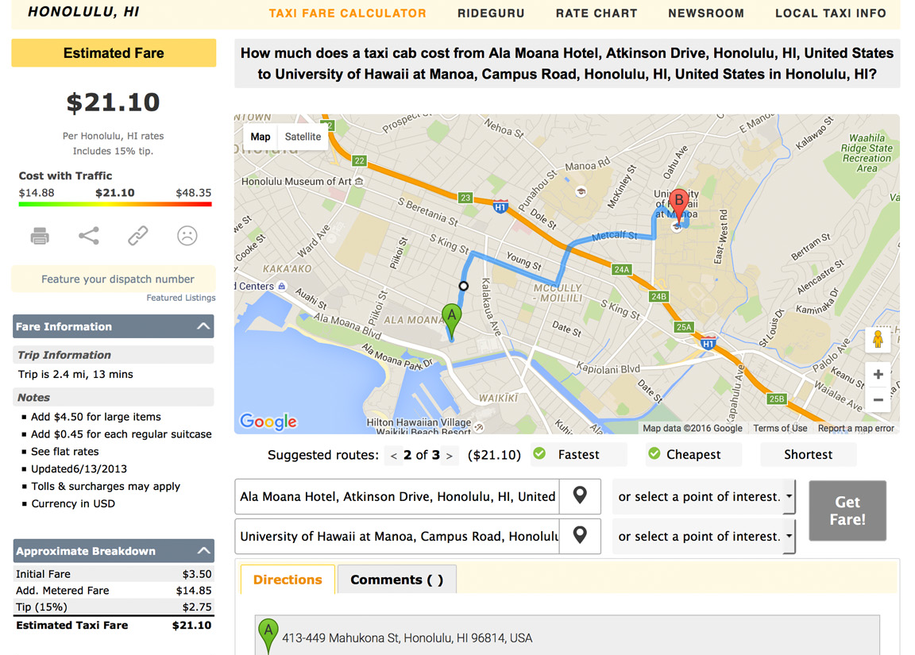
Task: Open the Featured Listings link
Action: 181,298
